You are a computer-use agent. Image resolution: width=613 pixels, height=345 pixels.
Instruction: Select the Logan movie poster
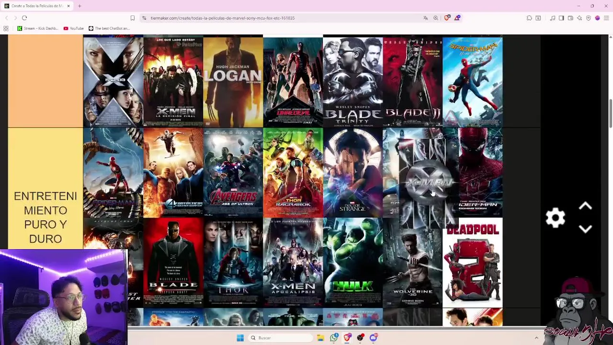click(233, 82)
